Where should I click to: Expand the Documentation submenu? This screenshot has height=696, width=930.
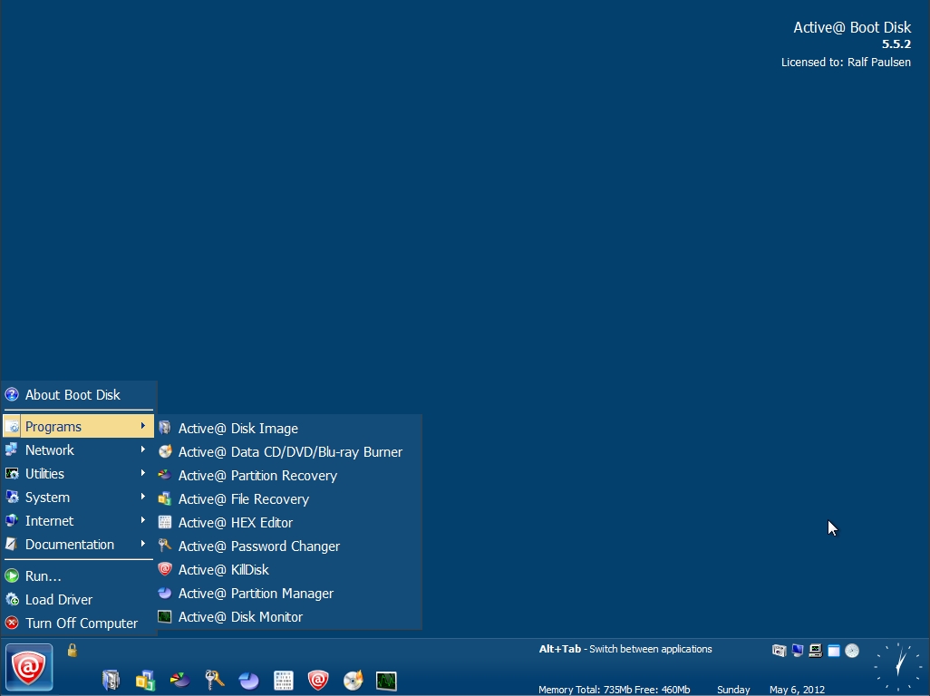(70, 544)
